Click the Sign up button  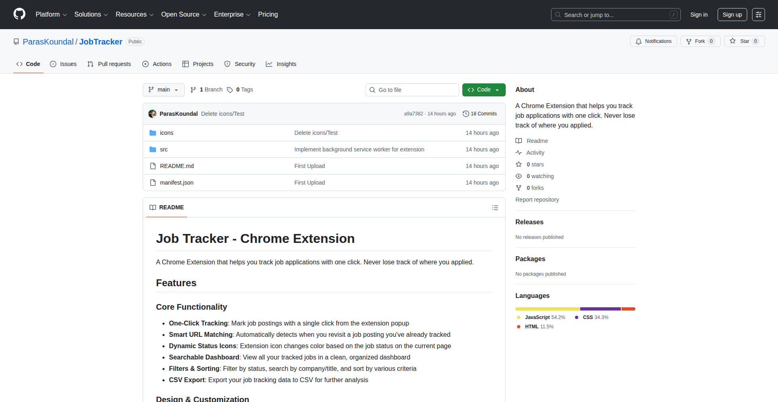tap(732, 15)
